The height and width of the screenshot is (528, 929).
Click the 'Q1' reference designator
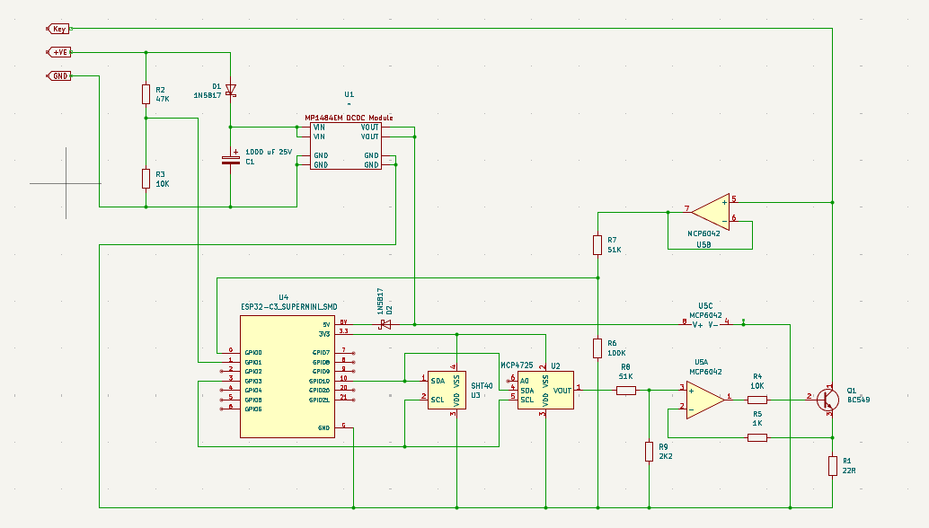(x=852, y=390)
